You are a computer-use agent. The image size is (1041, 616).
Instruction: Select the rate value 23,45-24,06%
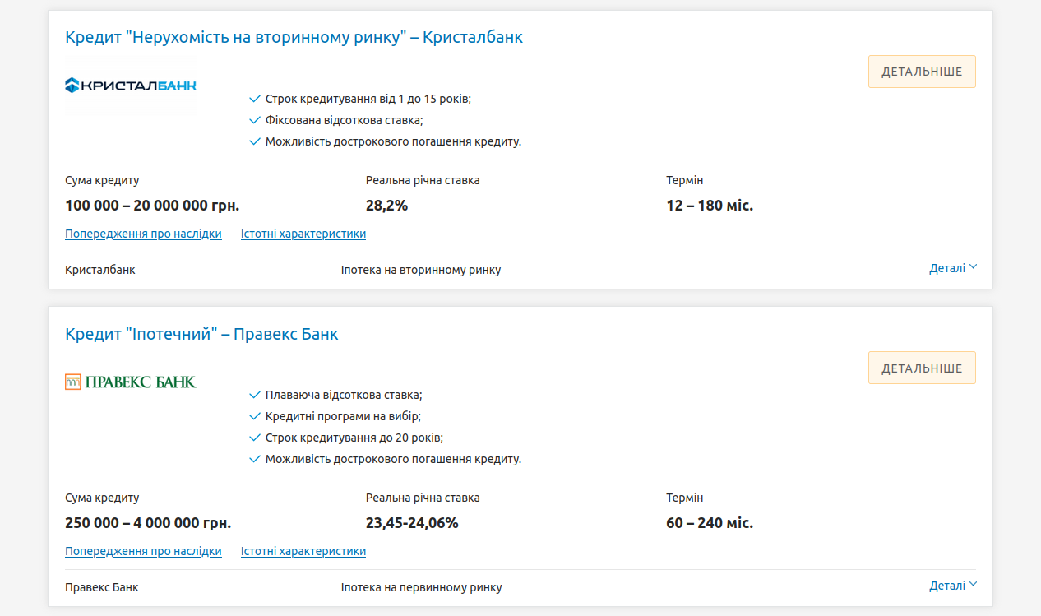tap(412, 523)
